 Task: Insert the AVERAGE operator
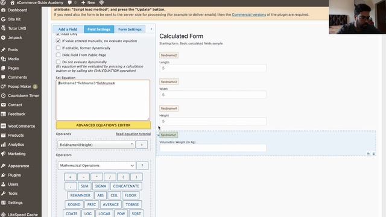(111, 204)
